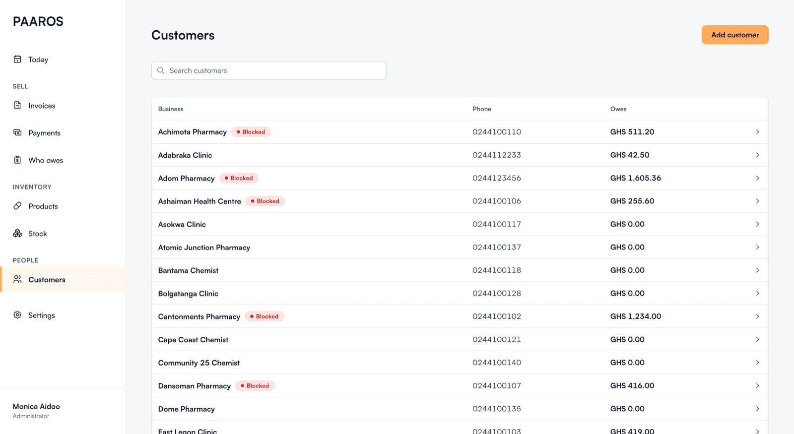Click the Who owes icon
This screenshot has height=434, width=794.
pos(17,160)
